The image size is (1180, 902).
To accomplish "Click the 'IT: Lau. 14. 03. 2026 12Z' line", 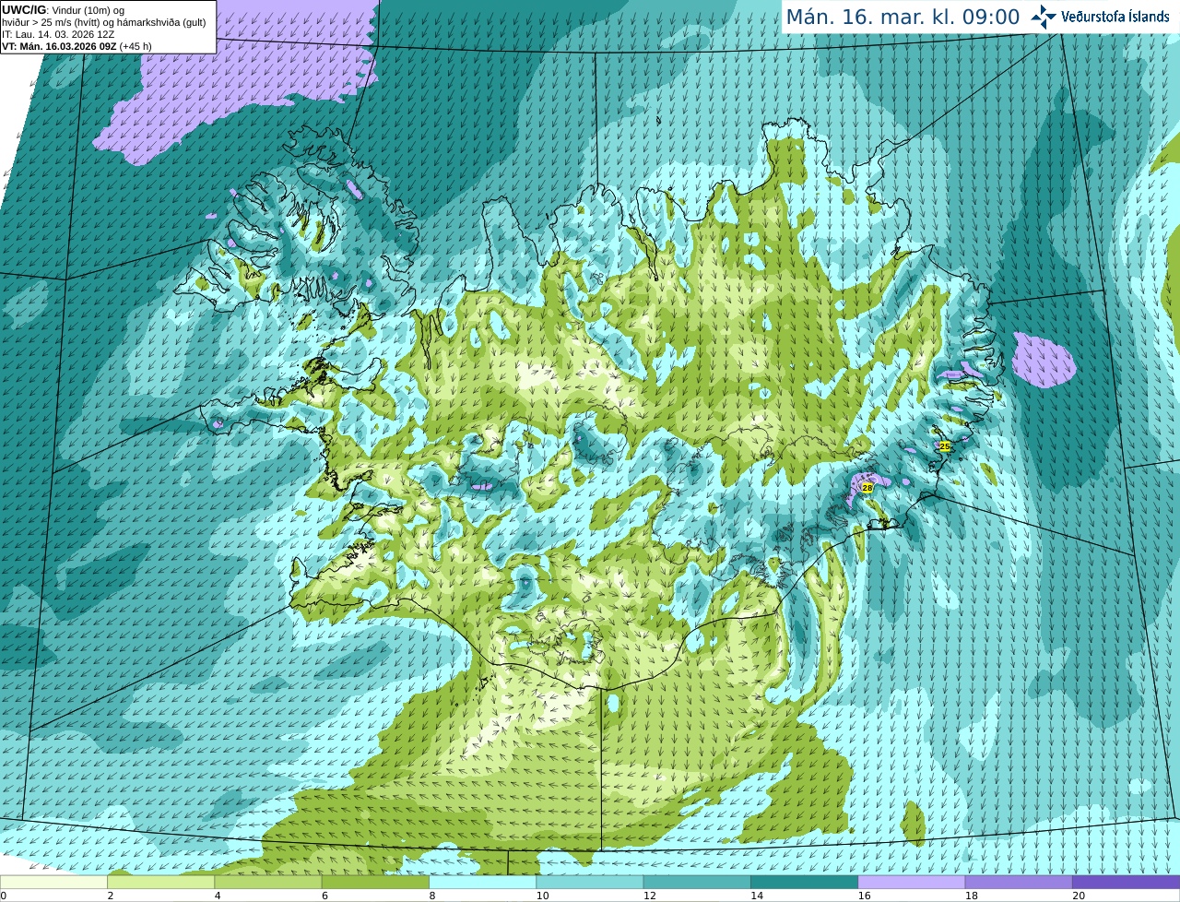I will click(58, 34).
